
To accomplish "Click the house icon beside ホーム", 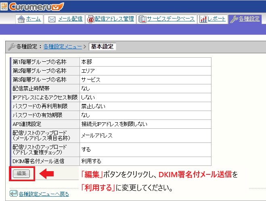I will coord(21,19).
